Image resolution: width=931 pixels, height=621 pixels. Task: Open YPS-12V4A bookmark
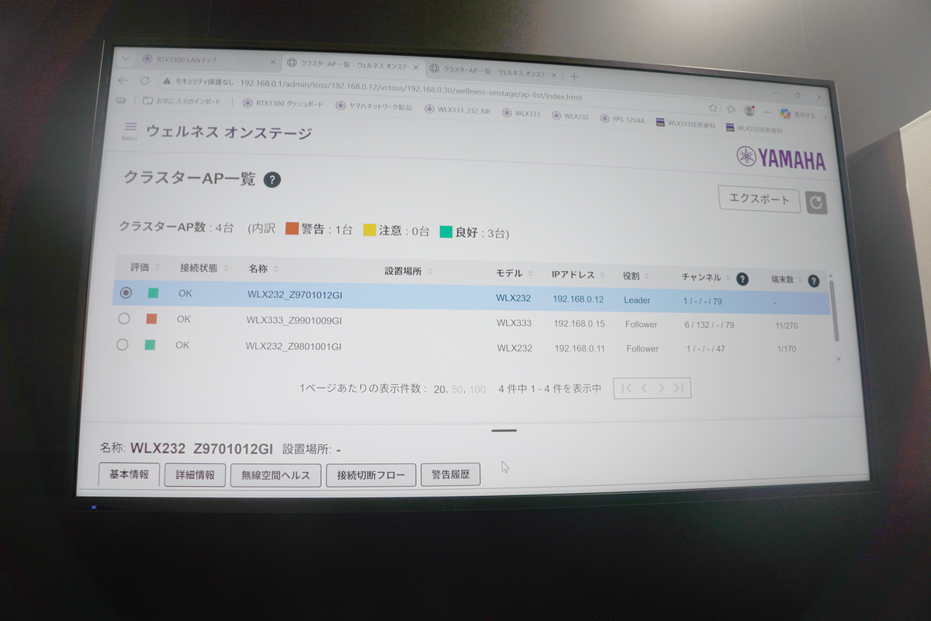click(624, 119)
